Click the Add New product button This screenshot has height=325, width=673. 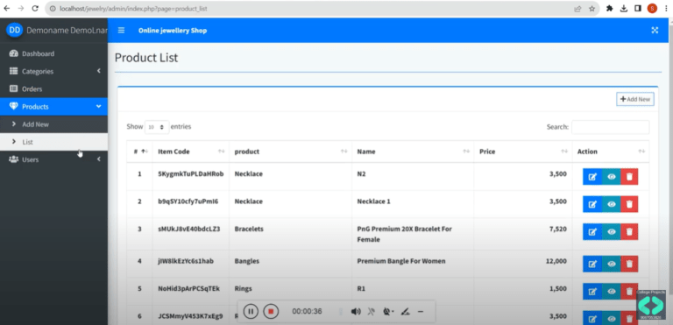click(635, 99)
